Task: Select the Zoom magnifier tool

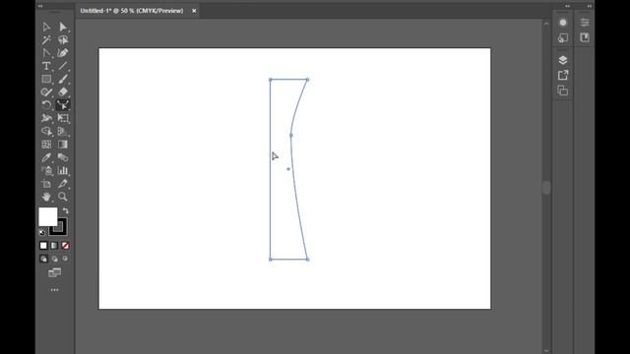Action: [x=63, y=197]
